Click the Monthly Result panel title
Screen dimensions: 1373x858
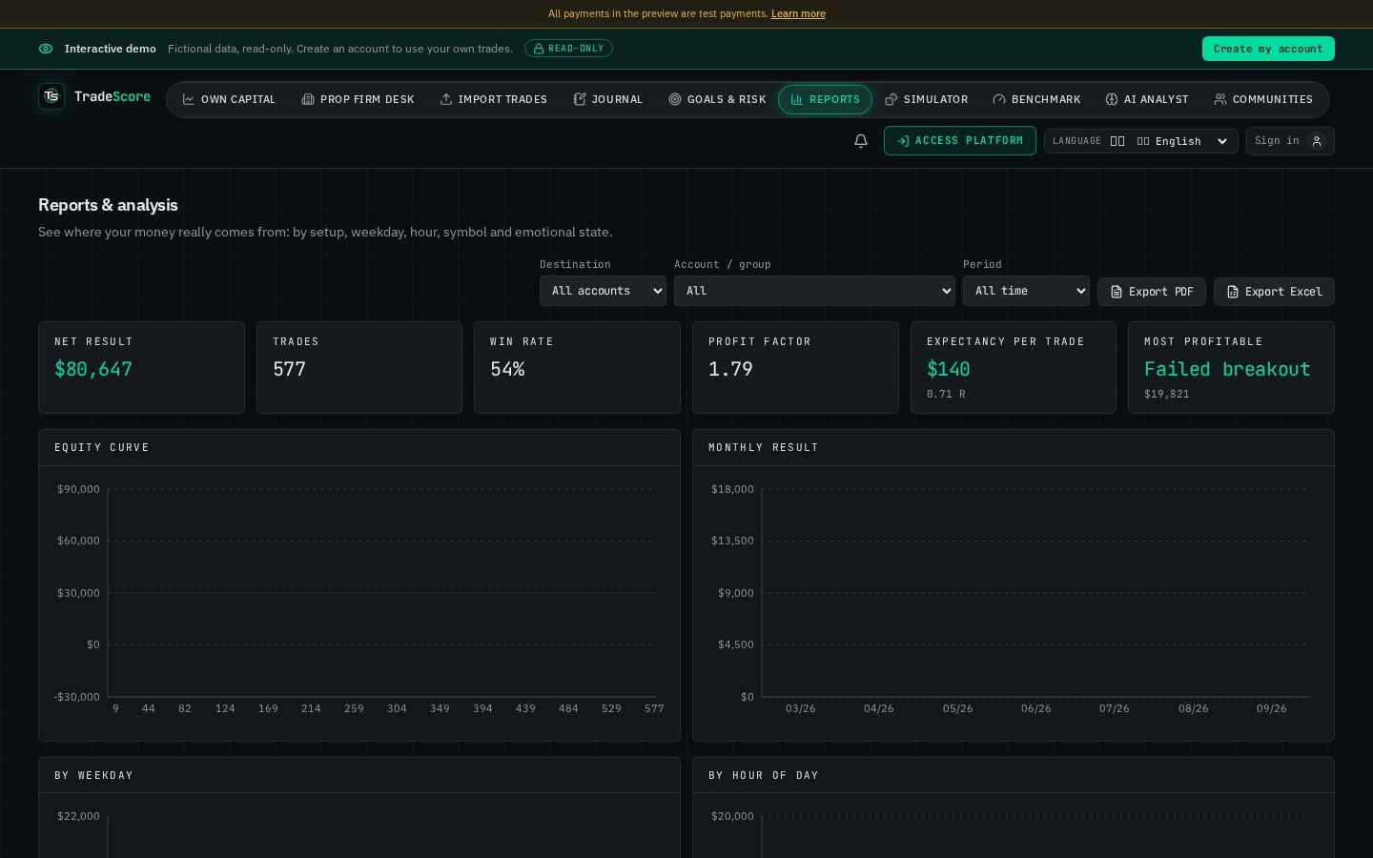coord(764,447)
